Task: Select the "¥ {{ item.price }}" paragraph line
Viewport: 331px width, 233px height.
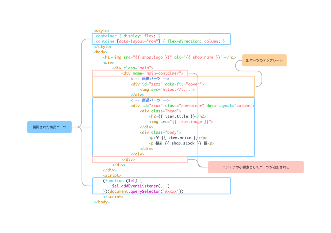Action: (x=178, y=138)
